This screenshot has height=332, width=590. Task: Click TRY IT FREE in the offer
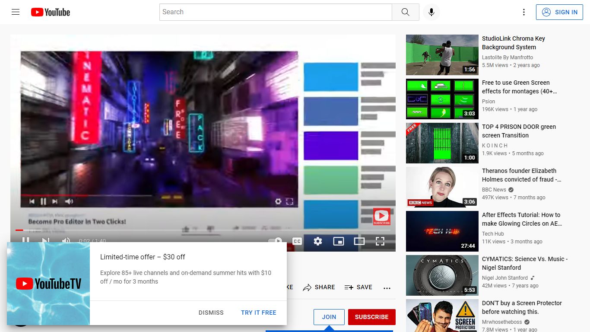259,313
